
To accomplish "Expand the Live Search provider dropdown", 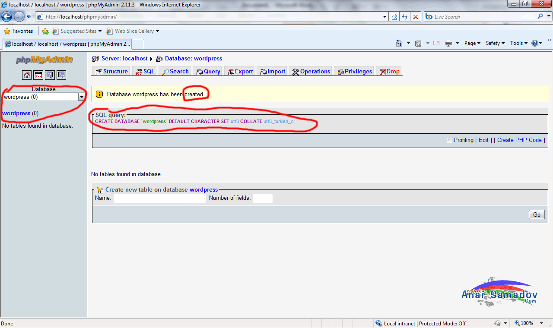I will pyautogui.click(x=549, y=16).
